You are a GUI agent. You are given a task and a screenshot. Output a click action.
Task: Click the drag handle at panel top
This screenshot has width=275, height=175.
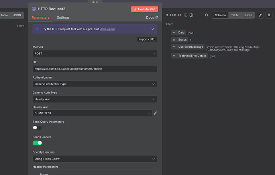(x=95, y=2)
